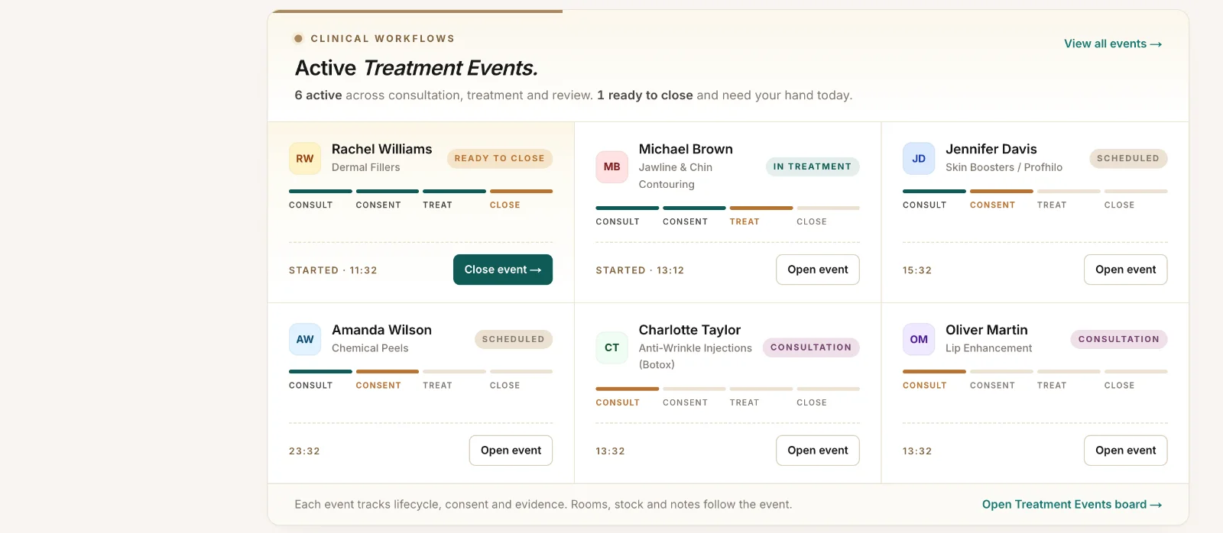Viewport: 1223px width, 533px height.
Task: Click Anti-Wrinkle Injections (Botox) text
Action: 696,357
